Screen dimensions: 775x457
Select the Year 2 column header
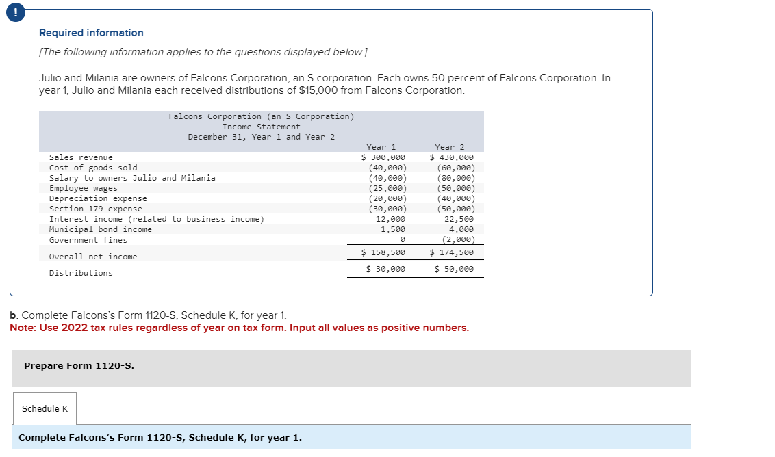[x=448, y=146]
